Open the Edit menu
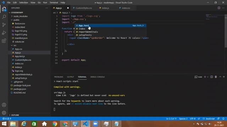 (x=15, y=2)
